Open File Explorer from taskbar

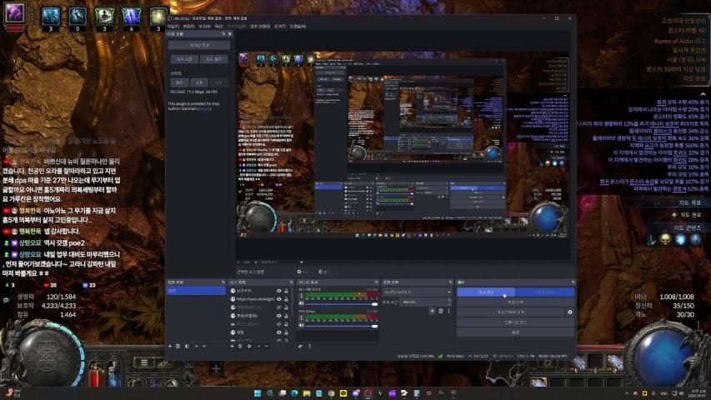tap(307, 392)
